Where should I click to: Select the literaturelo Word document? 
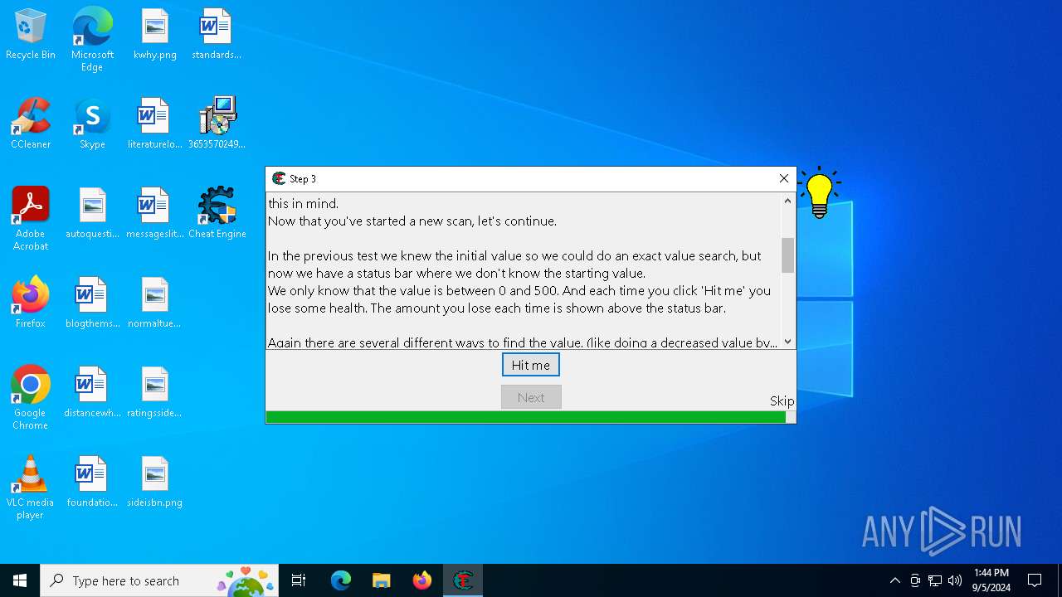coord(155,124)
